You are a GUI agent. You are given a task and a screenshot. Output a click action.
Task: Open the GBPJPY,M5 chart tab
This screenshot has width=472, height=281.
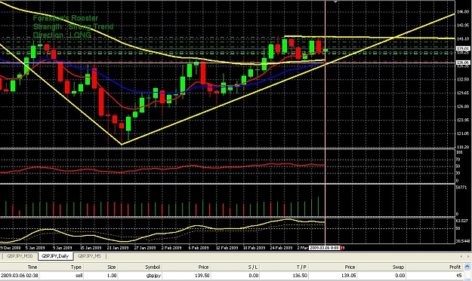[x=89, y=256]
